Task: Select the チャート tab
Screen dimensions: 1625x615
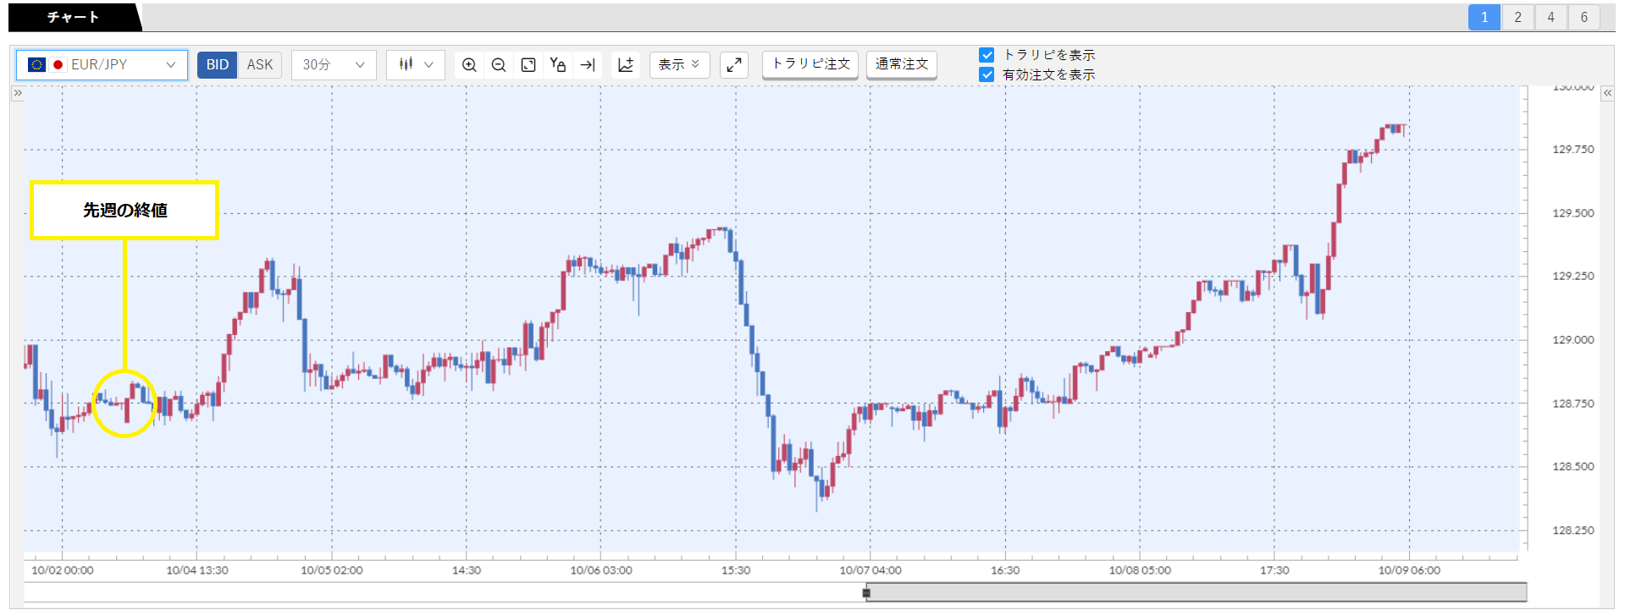Action: [73, 17]
